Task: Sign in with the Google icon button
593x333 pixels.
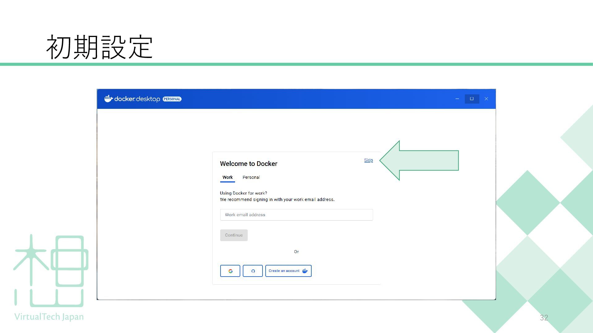Action: pyautogui.click(x=230, y=271)
